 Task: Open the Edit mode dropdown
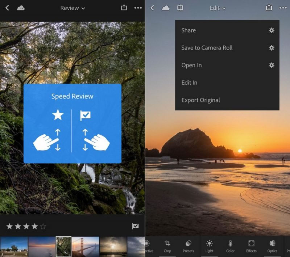point(217,8)
